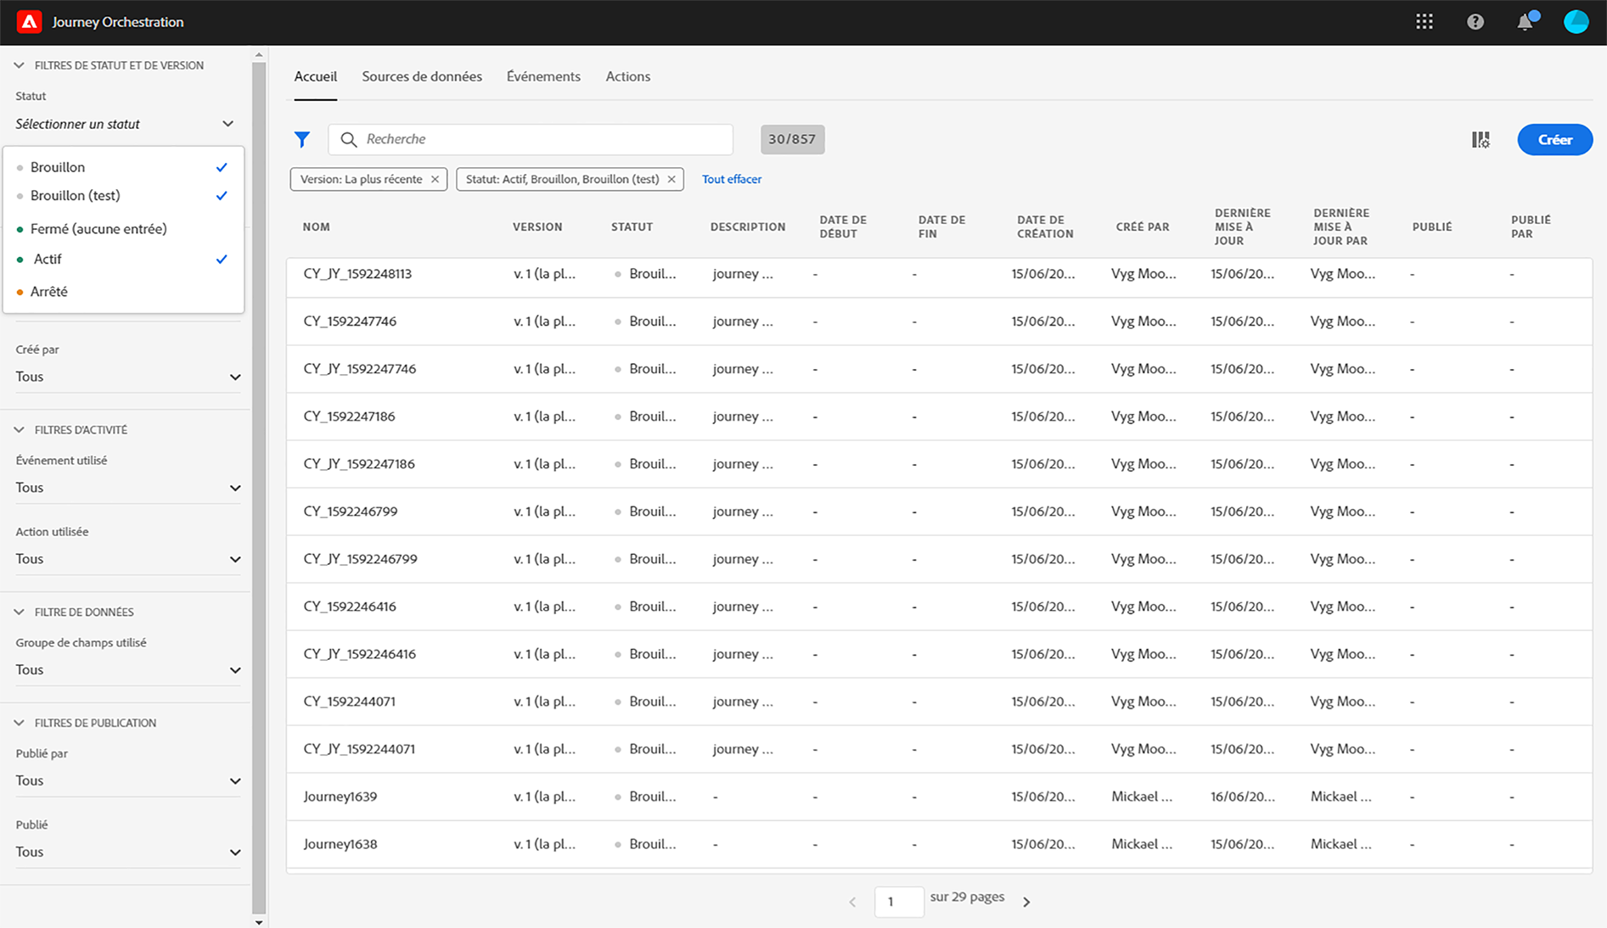Toggle the Brouillon (test) status option
The image size is (1607, 928).
click(124, 195)
